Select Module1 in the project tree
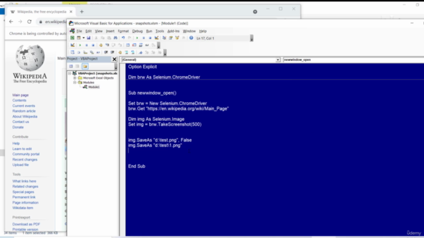Viewport: 424px width, 238px height. click(94, 87)
